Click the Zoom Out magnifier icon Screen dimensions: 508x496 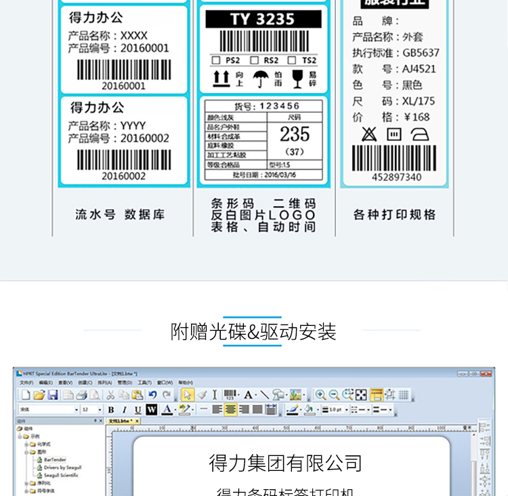(334, 395)
